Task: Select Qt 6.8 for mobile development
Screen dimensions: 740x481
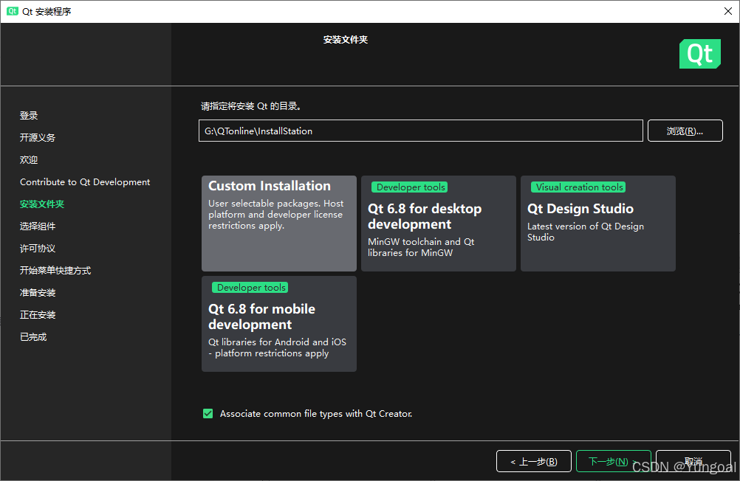Action: point(279,324)
